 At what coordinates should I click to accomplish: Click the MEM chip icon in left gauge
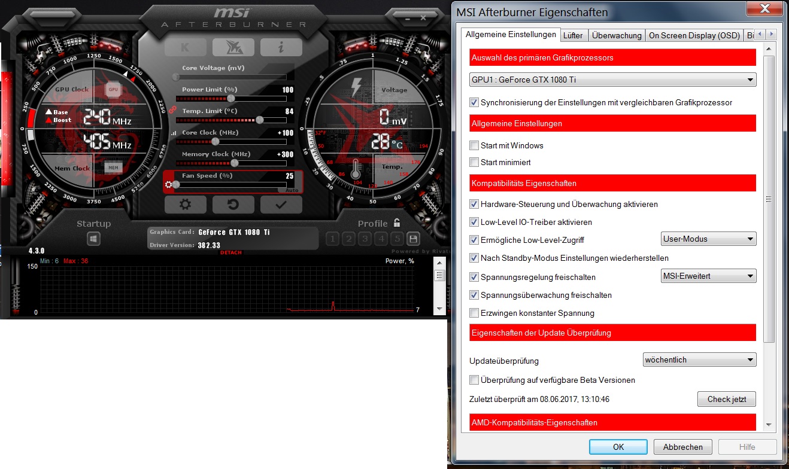pos(113,168)
